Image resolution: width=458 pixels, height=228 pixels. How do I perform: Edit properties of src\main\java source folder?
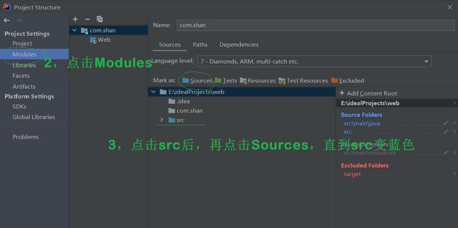coord(446,123)
